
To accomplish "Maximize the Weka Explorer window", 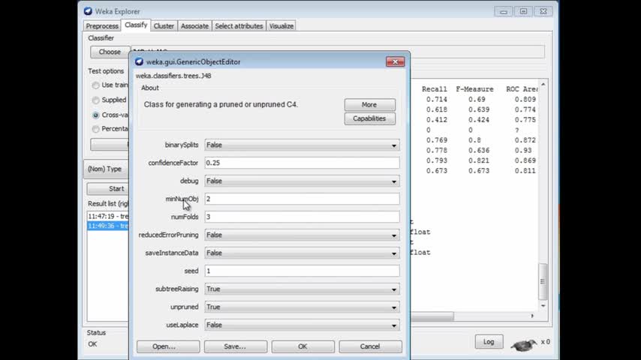I will pyautogui.click(x=524, y=11).
